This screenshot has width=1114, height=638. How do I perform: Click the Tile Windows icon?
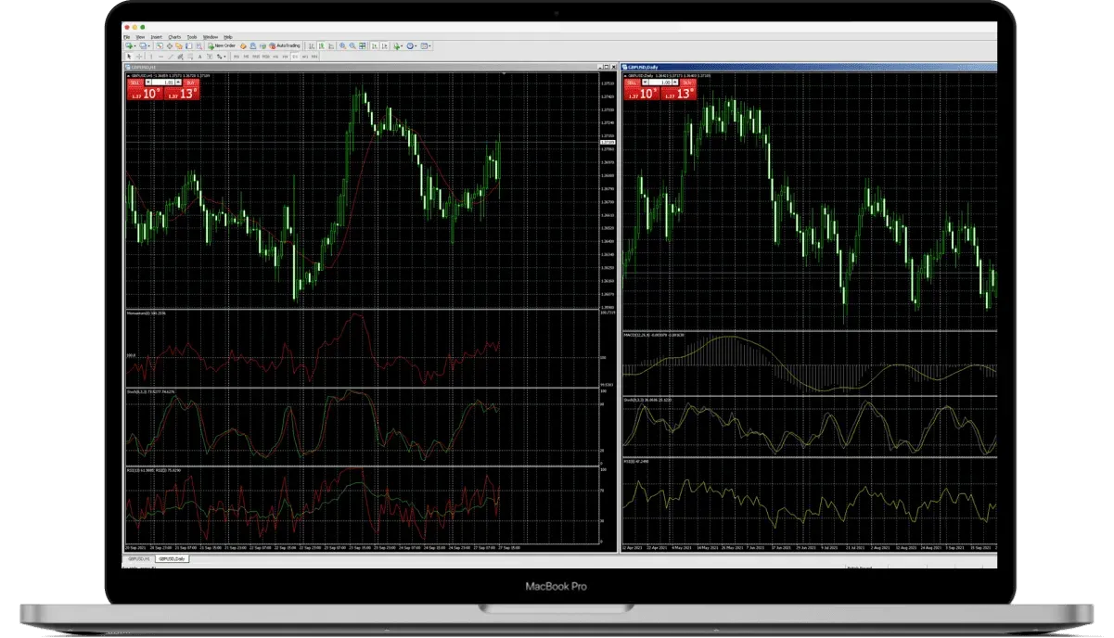[x=361, y=45]
